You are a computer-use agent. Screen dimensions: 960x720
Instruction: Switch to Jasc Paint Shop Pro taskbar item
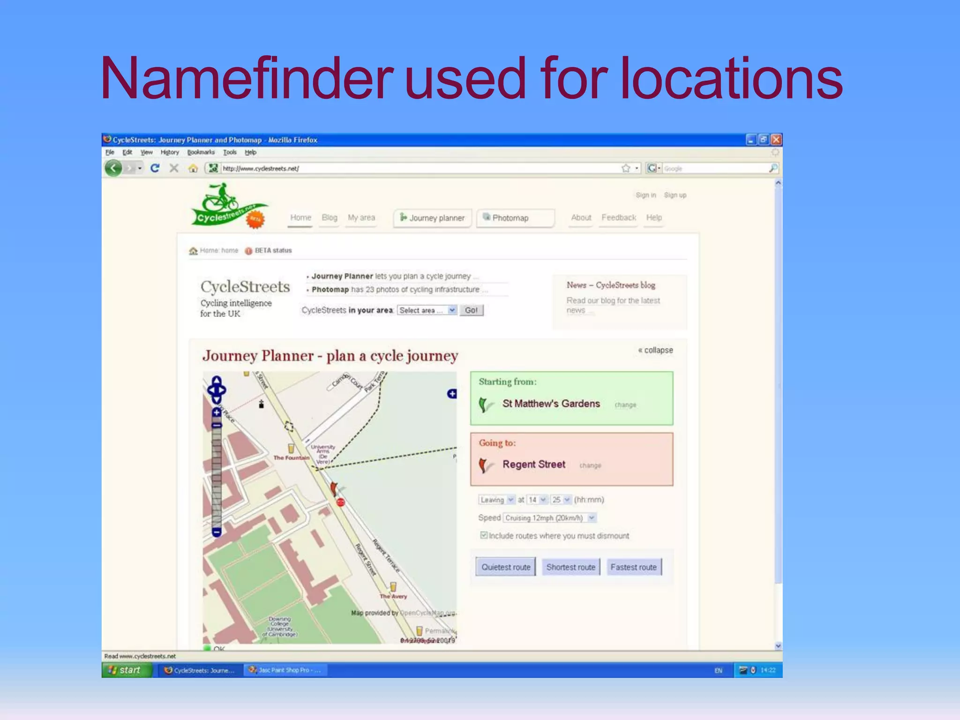(285, 670)
